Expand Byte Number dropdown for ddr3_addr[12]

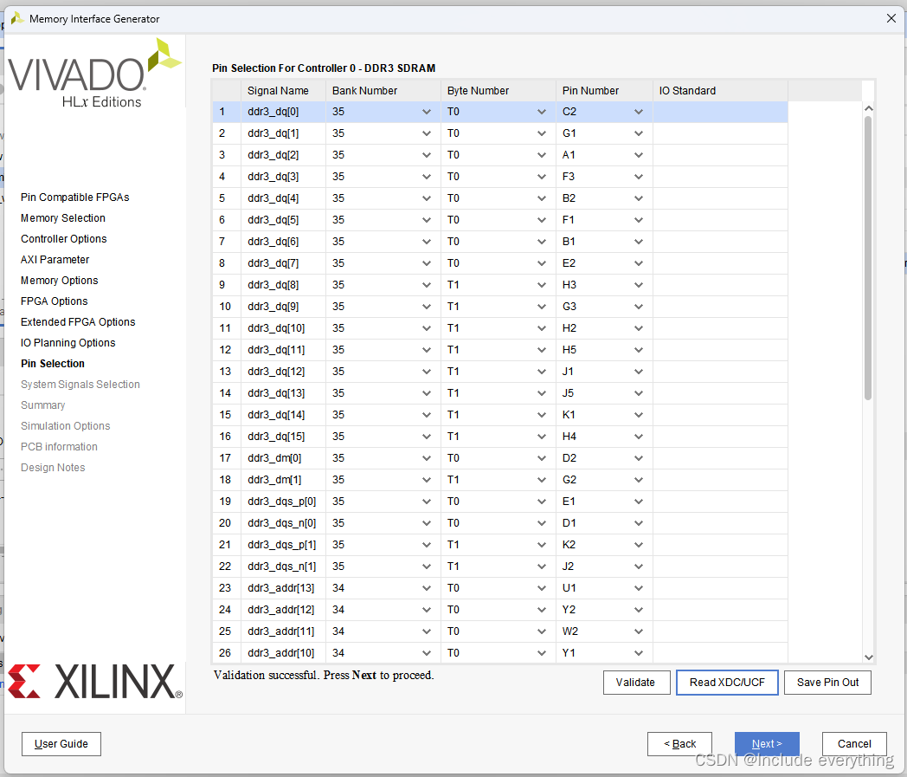pyautogui.click(x=542, y=610)
